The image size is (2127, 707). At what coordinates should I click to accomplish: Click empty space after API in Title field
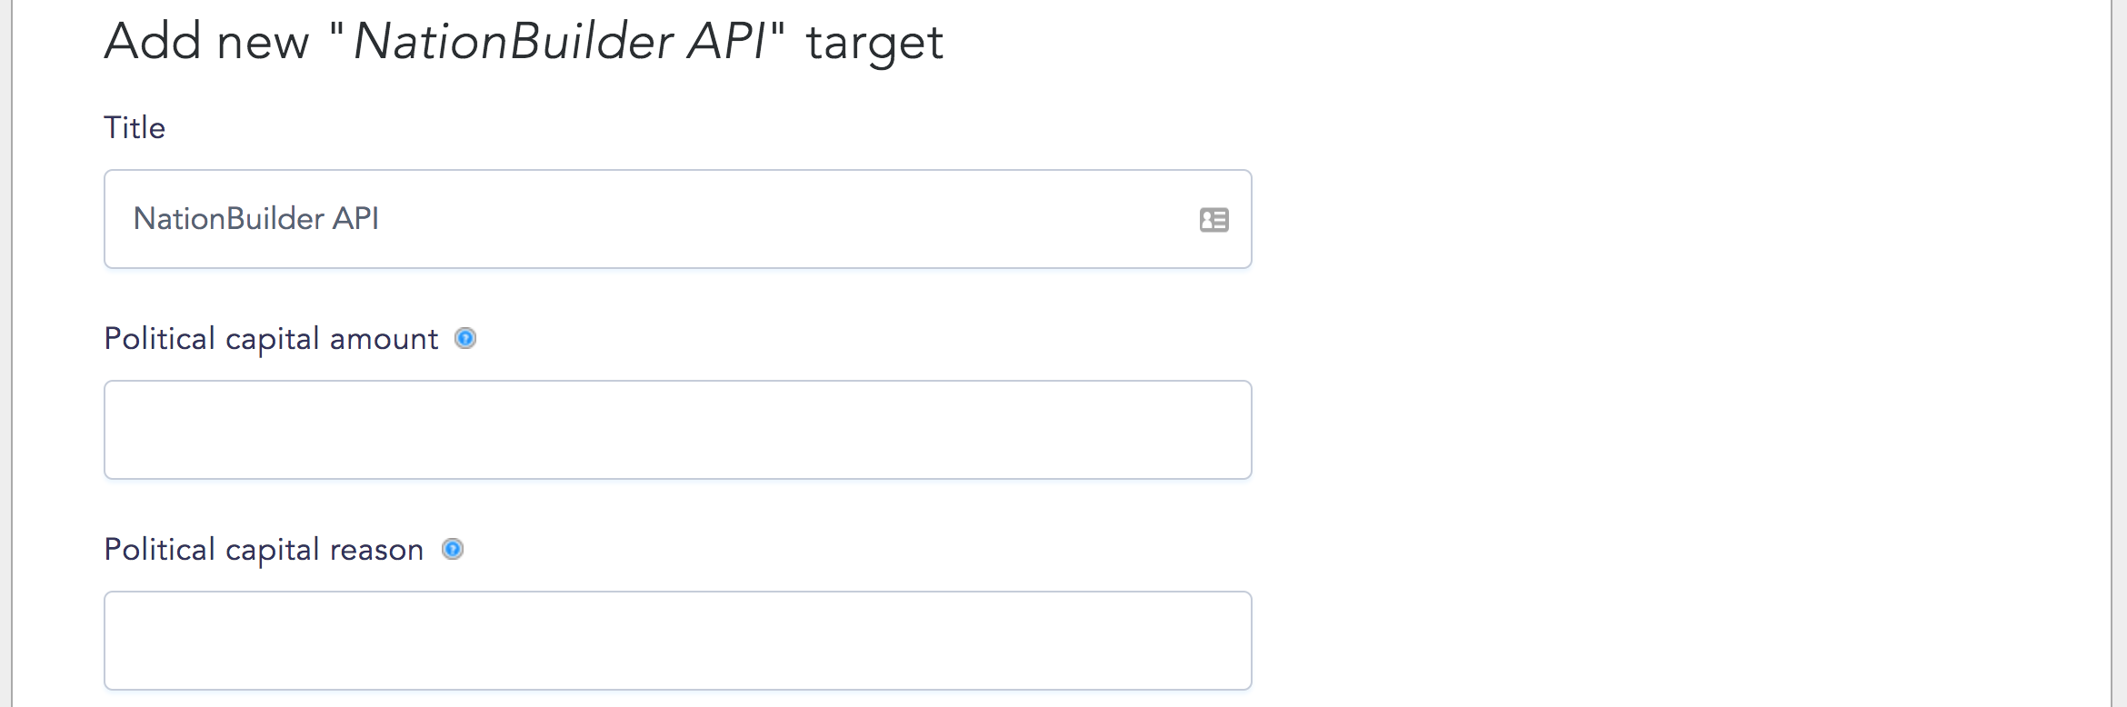(782, 219)
